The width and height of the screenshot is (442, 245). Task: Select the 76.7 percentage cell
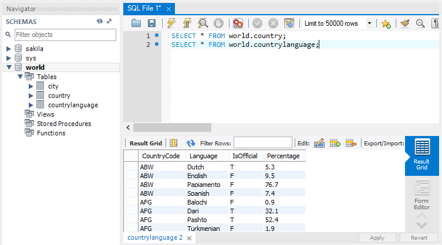coord(284,185)
